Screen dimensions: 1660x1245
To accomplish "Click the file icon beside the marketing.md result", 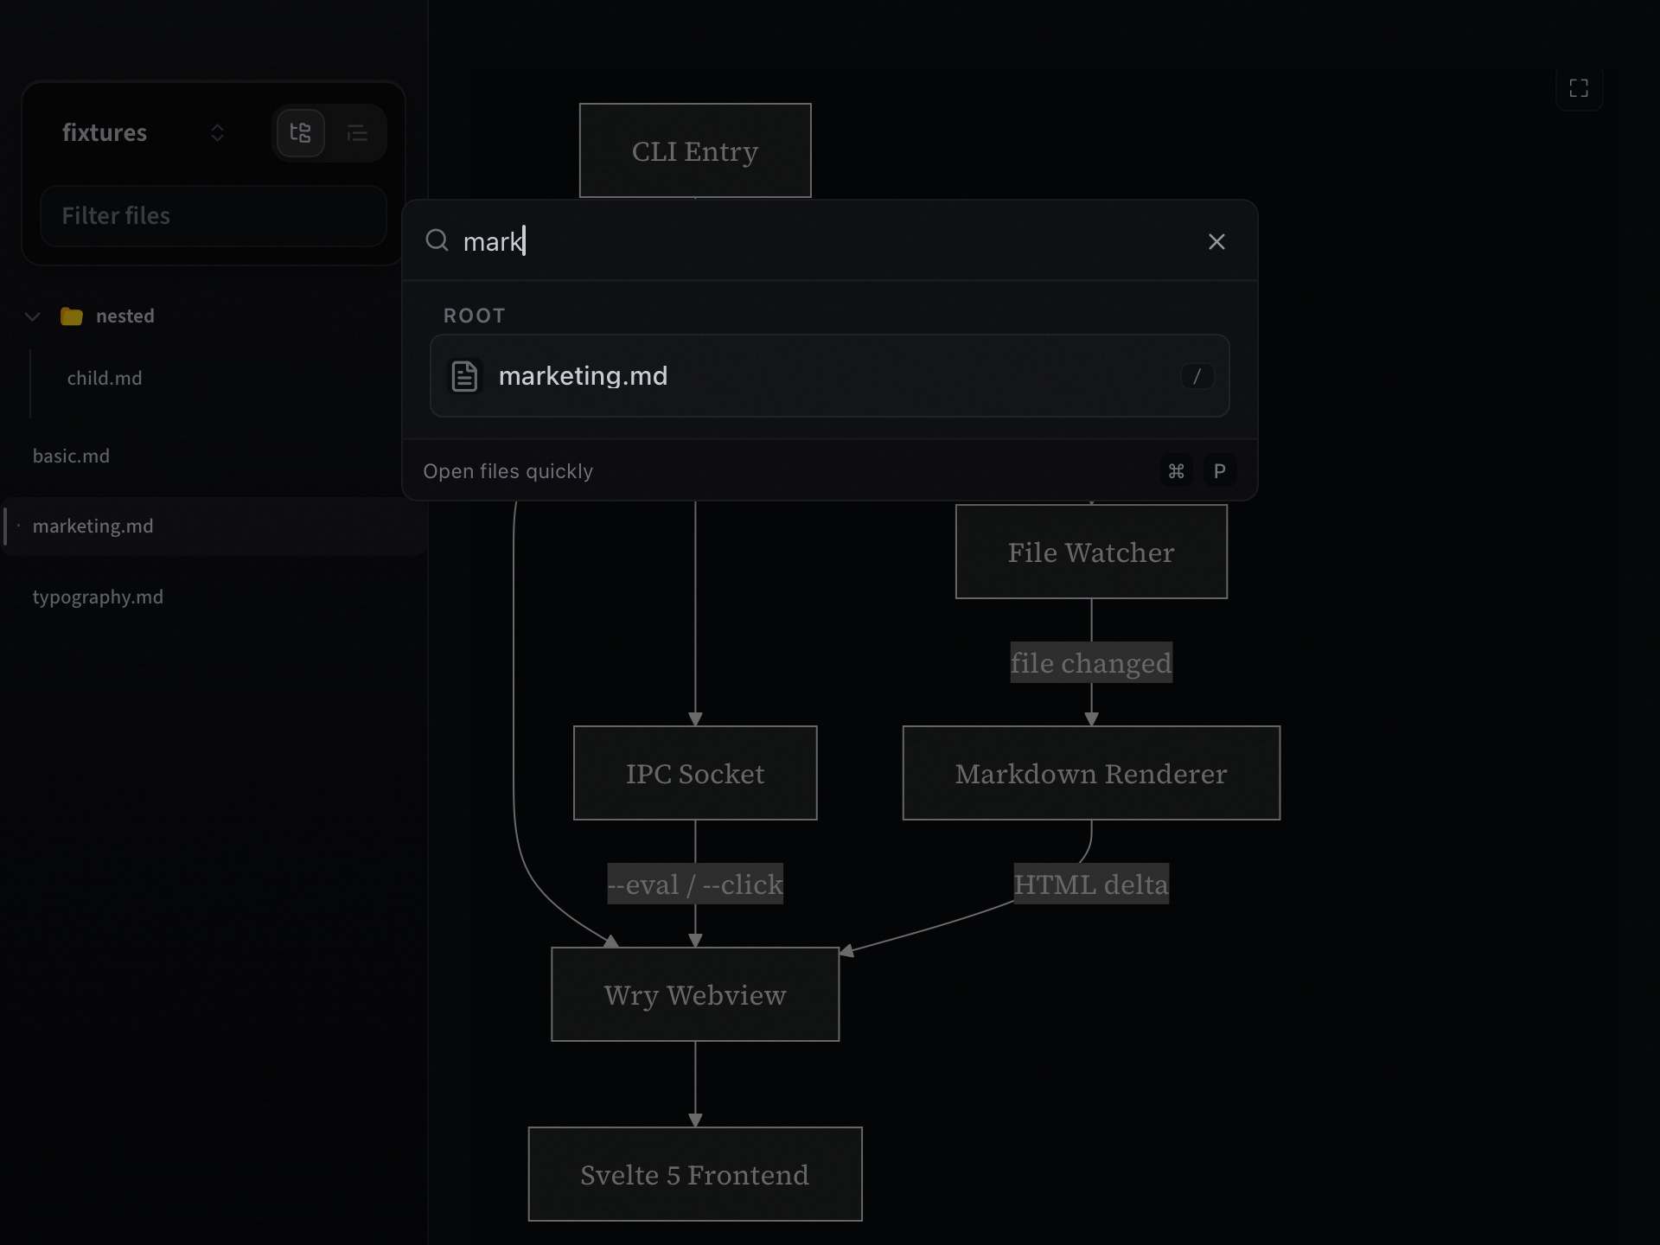I will click(x=464, y=376).
